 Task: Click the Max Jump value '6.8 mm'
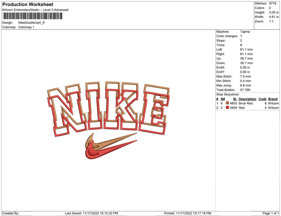pos(246,85)
